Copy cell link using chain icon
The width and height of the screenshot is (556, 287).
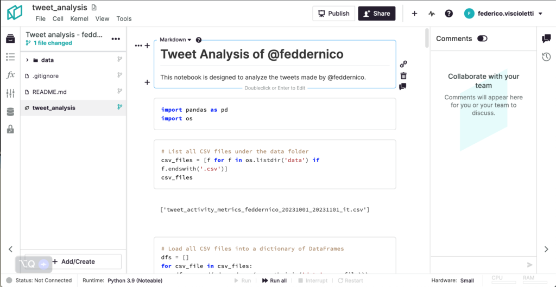(x=403, y=64)
